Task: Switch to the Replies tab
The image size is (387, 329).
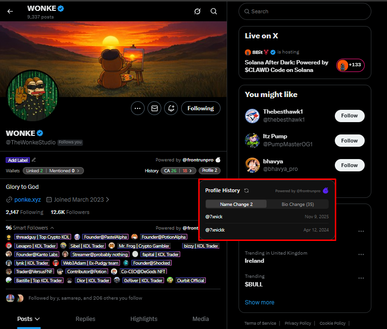Action: 85,319
